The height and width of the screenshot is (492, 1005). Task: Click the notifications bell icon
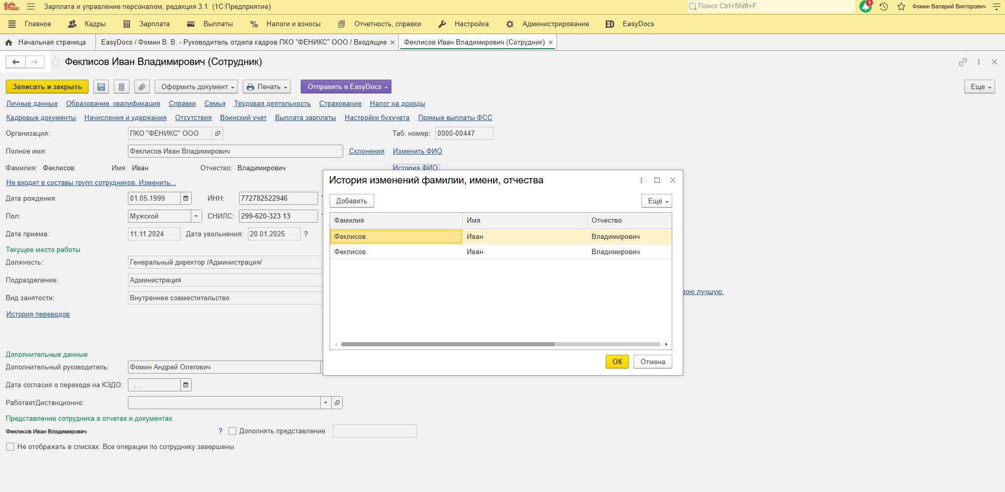point(865,6)
